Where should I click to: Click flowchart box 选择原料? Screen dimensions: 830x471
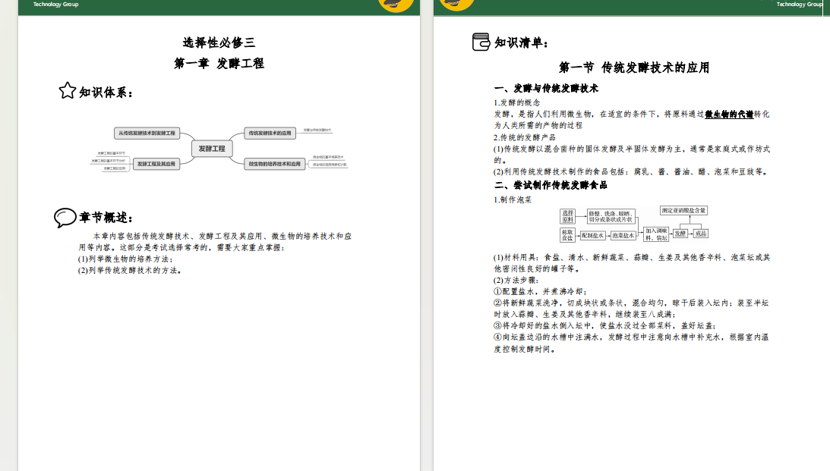[568, 216]
